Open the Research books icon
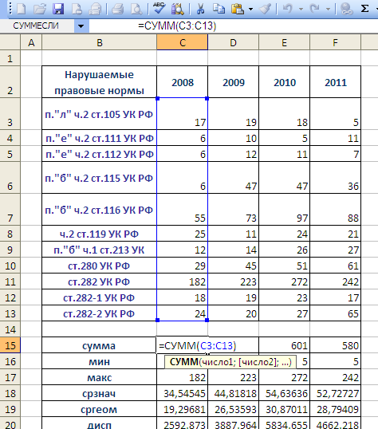The width and height of the screenshot is (378, 429). point(177,9)
